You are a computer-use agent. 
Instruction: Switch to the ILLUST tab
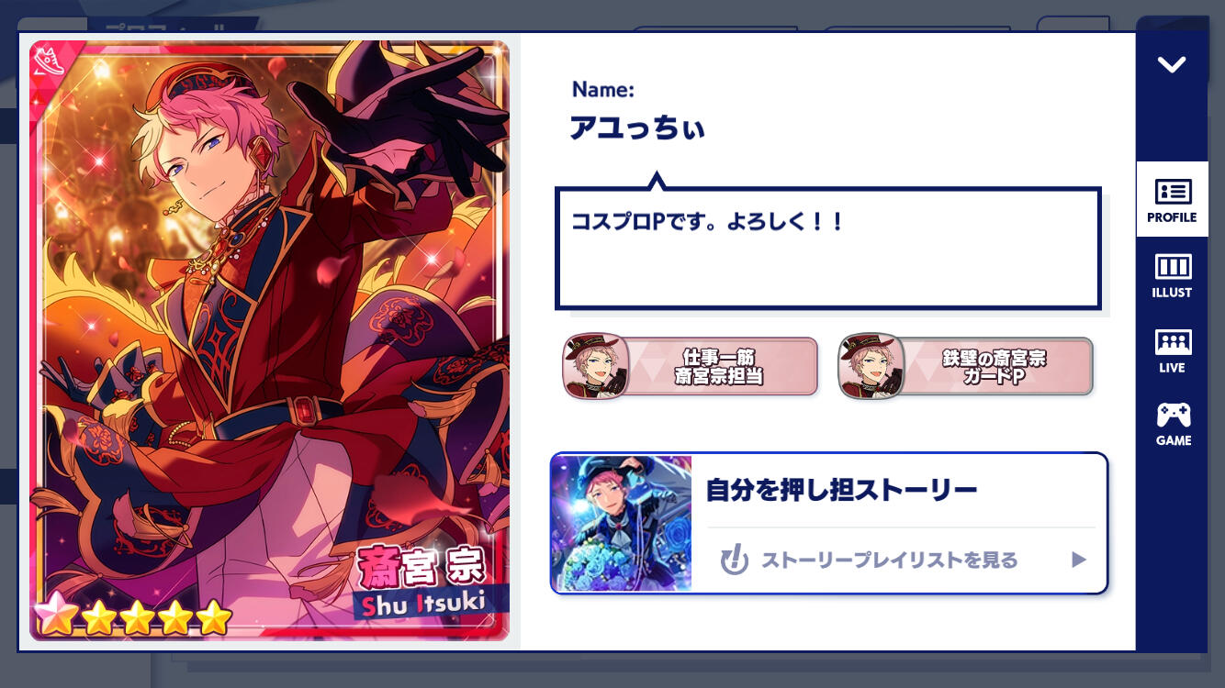tap(1172, 275)
